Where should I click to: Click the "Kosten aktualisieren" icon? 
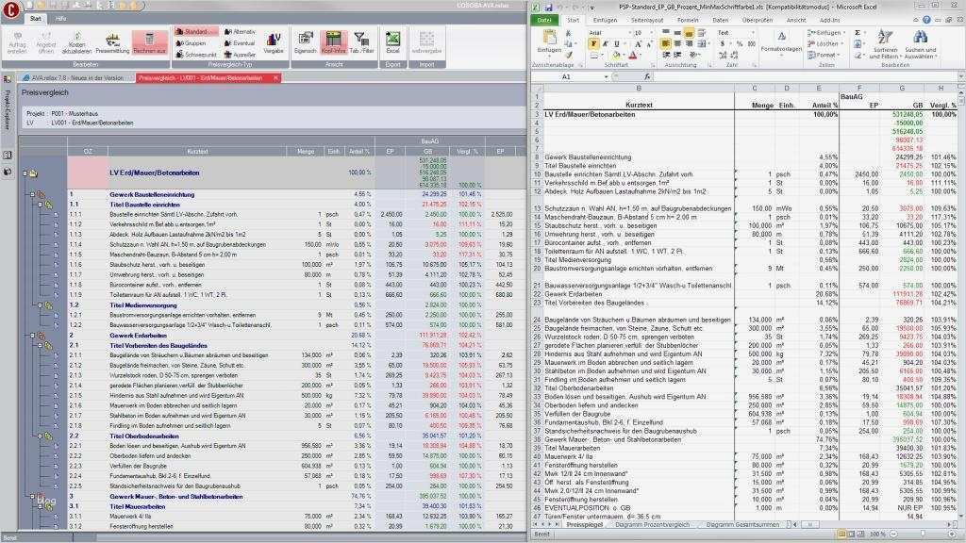[77, 43]
